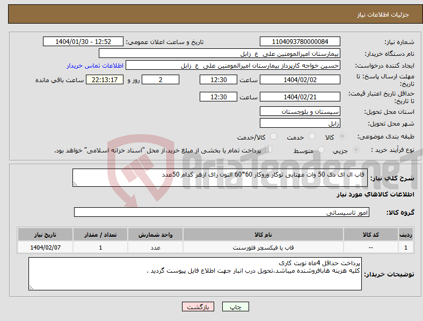
Task: Click the announcement date field 1404/01/30 - 12:52
Action: point(83,41)
